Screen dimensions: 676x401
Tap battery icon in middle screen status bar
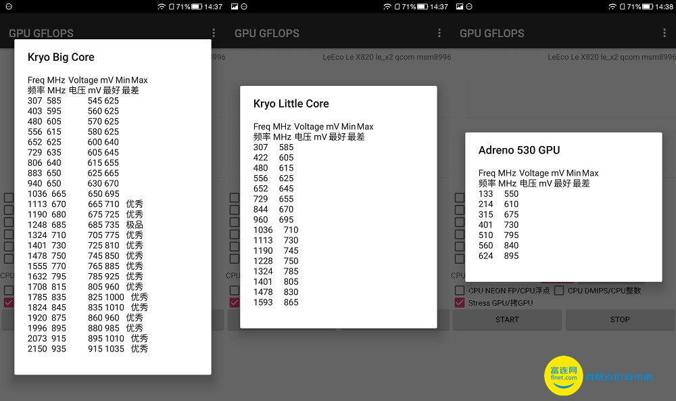pos(422,7)
